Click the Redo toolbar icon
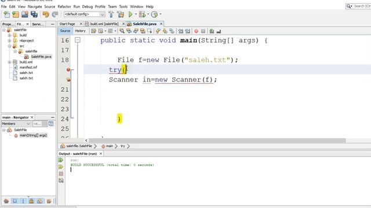Image resolution: width=371 pixels, height=208 pixels. point(55,14)
